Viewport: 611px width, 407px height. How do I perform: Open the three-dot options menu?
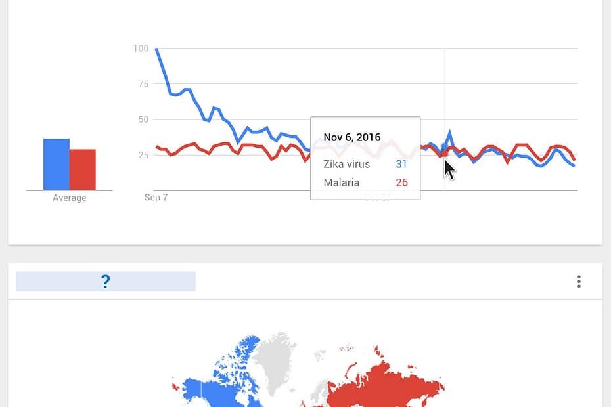579,282
